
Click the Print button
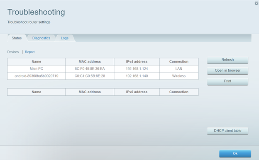click(227, 81)
